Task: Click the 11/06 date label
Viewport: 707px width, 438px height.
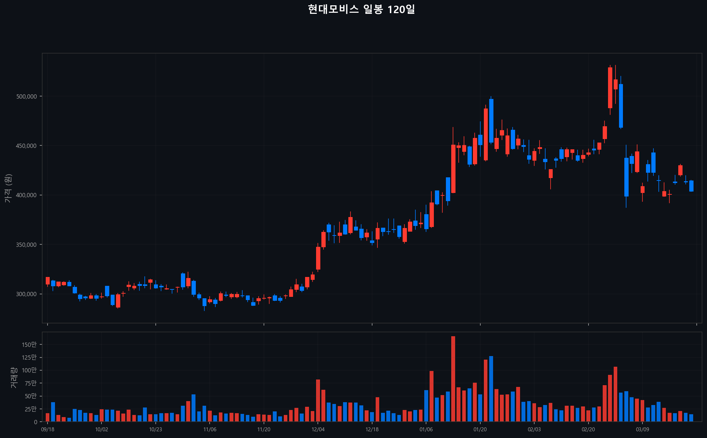Action: pyautogui.click(x=210, y=429)
